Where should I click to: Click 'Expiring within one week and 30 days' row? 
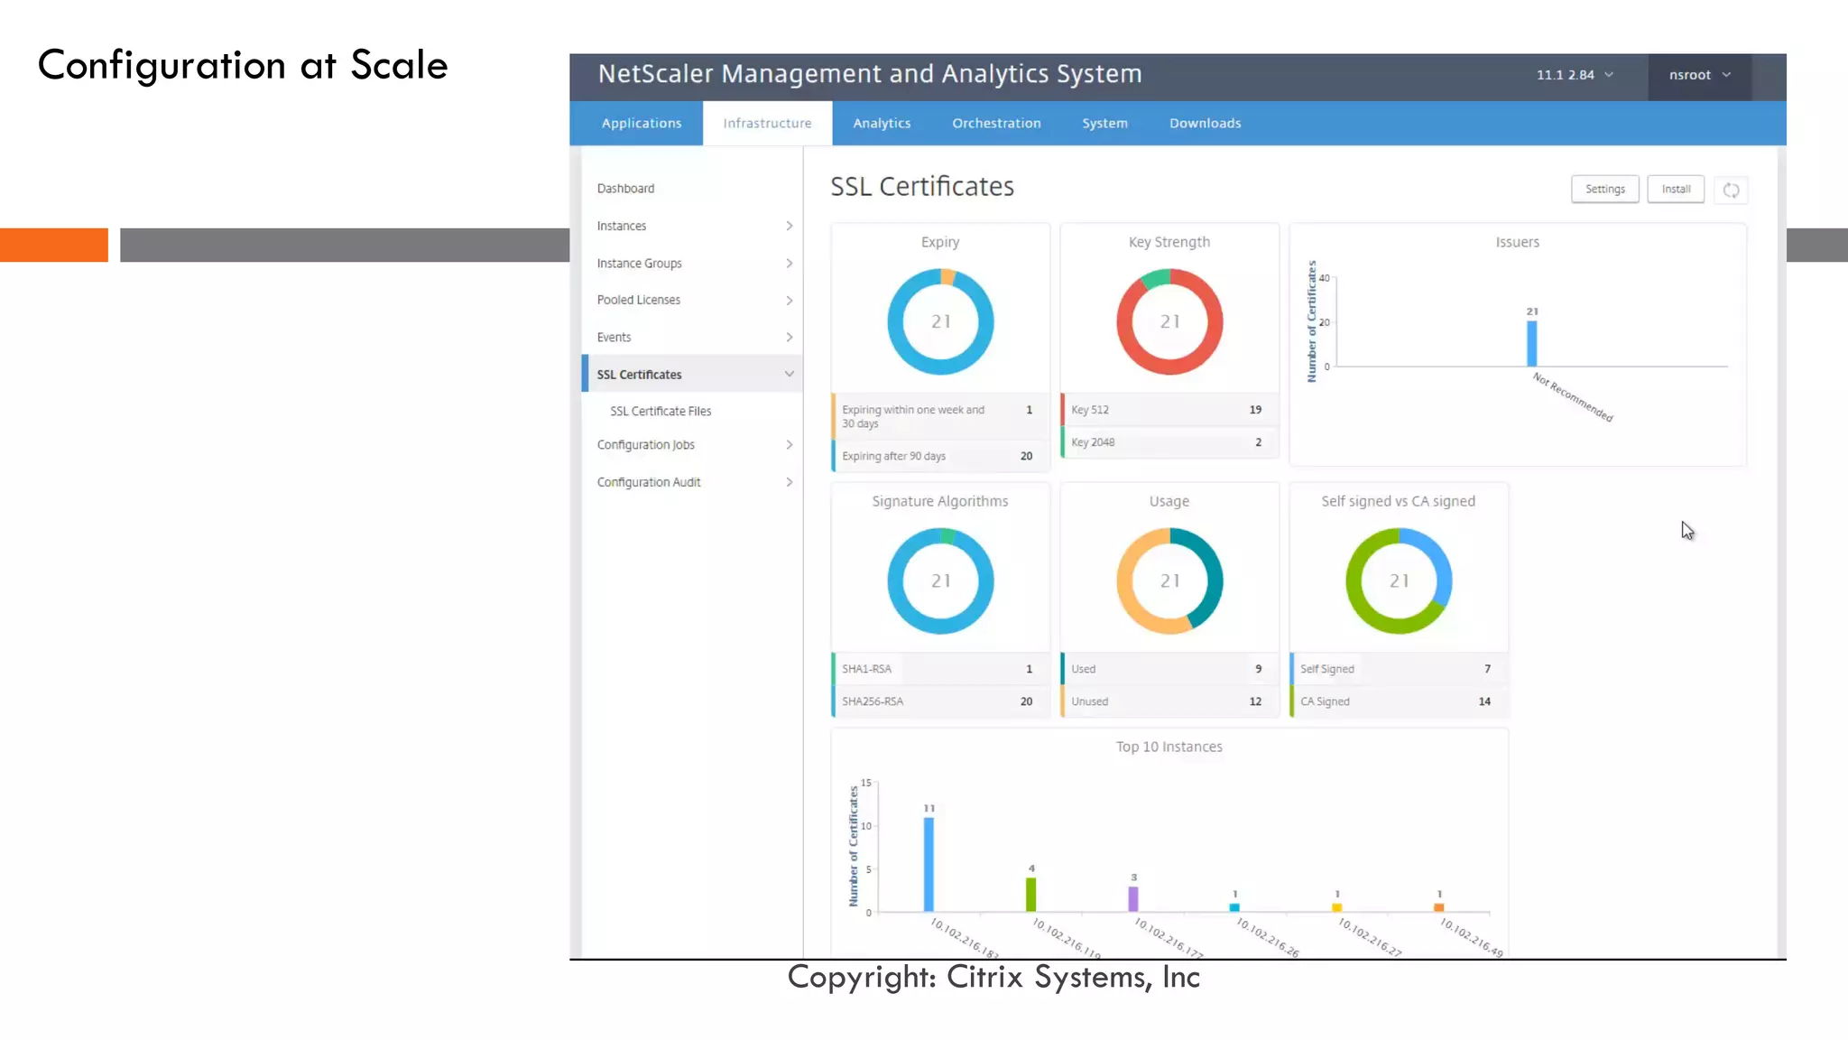[939, 416]
